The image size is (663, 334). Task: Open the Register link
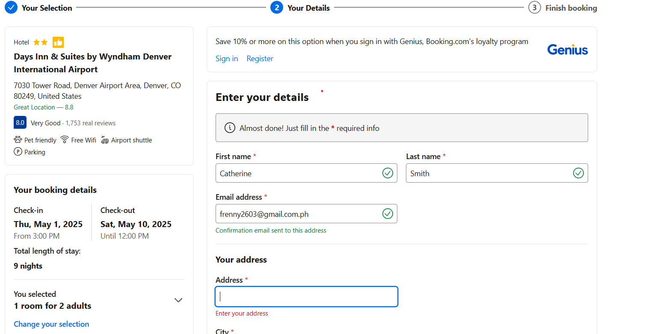pos(260,59)
